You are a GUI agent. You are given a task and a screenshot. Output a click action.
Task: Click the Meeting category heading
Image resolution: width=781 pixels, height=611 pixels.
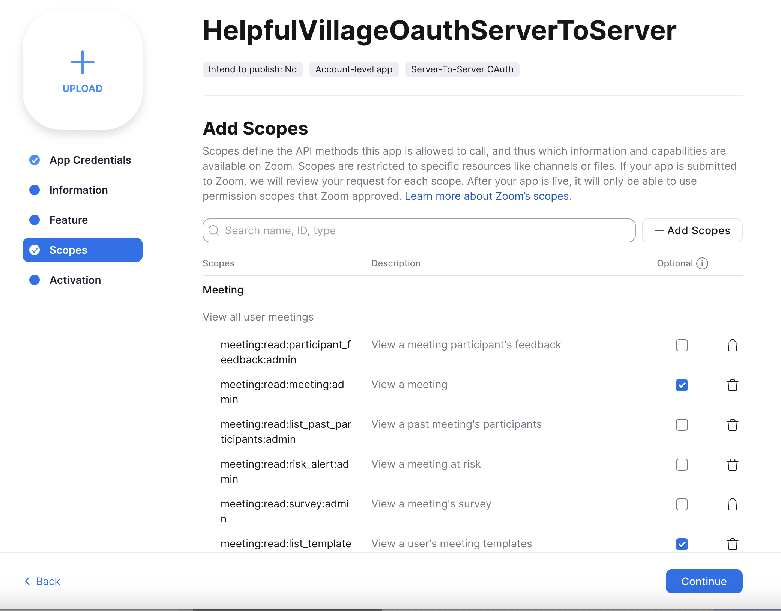pyautogui.click(x=223, y=290)
